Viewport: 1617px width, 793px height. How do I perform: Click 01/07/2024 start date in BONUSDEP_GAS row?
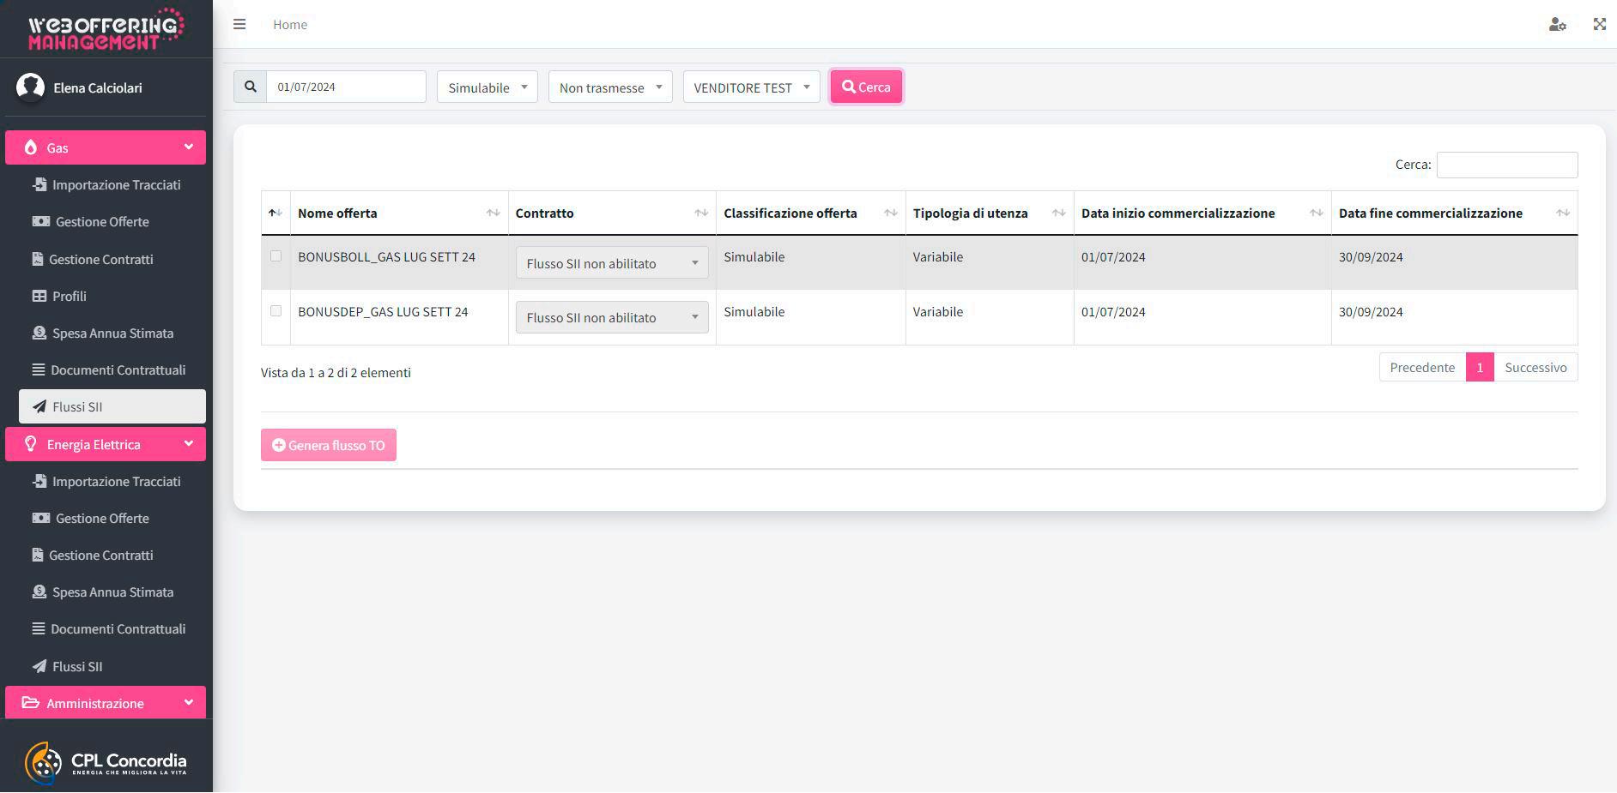click(x=1113, y=311)
